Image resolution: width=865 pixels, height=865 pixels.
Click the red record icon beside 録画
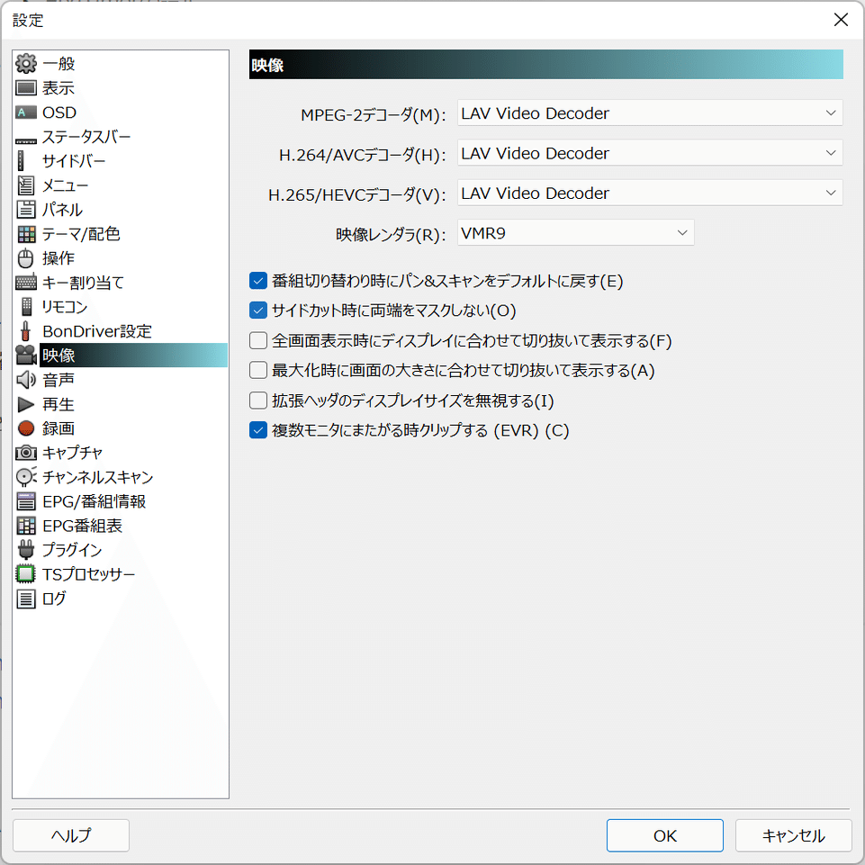tap(26, 428)
